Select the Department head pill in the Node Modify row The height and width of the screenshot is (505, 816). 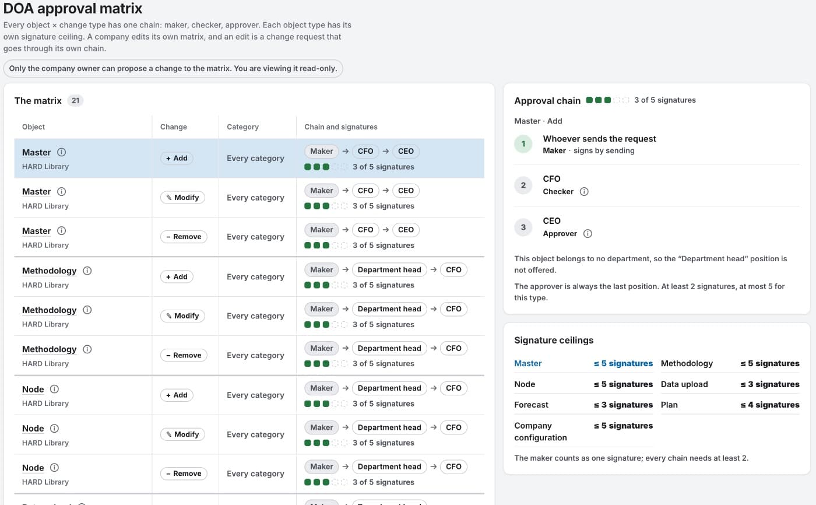point(389,427)
